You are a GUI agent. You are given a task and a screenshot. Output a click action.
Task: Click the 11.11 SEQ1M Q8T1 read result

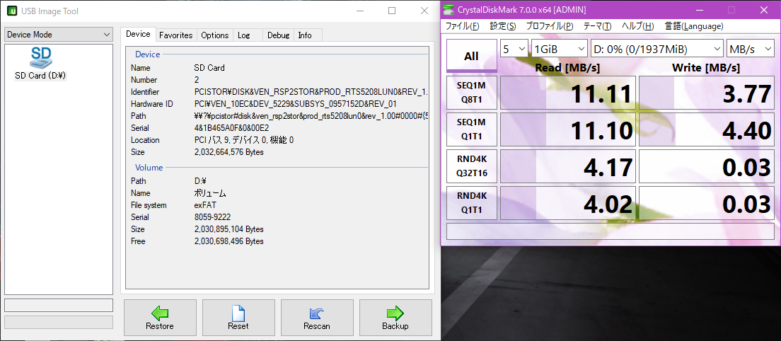coord(568,93)
